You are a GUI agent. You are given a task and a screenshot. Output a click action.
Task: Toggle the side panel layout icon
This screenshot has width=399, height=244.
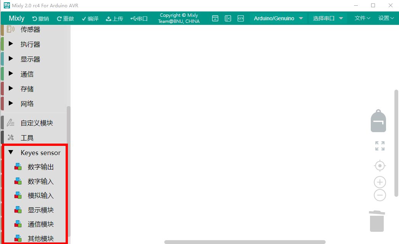click(x=228, y=18)
